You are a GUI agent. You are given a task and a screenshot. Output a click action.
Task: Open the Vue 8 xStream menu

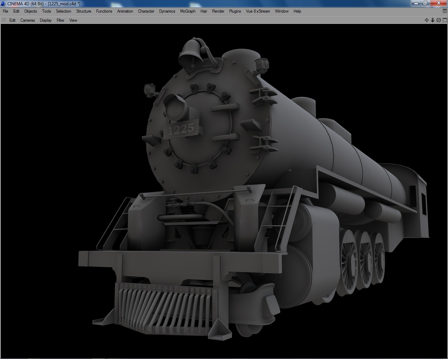tap(258, 11)
